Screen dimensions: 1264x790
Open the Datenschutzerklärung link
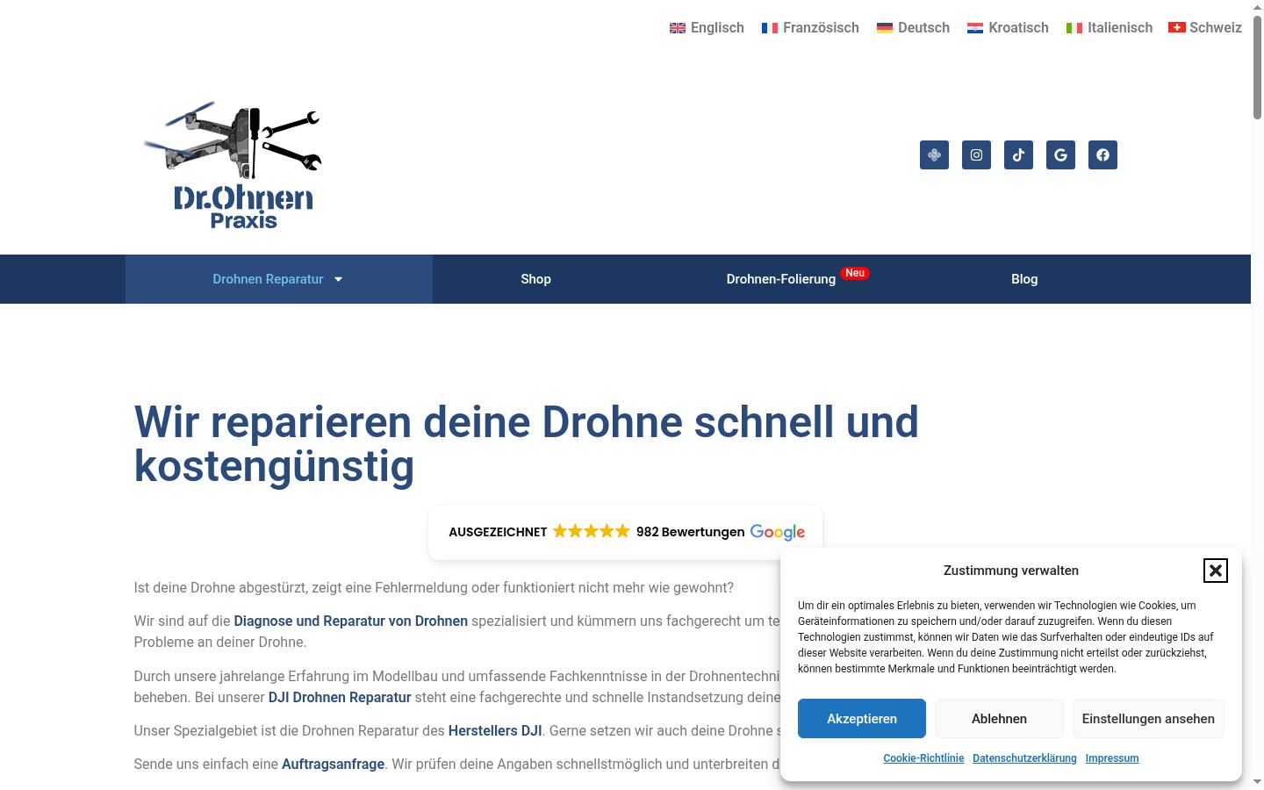pos(1024,758)
